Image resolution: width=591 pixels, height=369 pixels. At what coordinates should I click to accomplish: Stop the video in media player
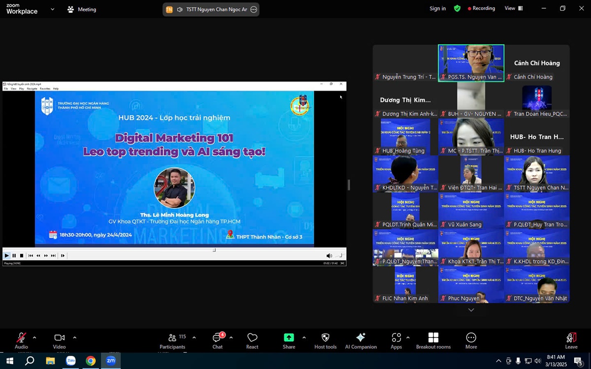[x=21, y=255]
